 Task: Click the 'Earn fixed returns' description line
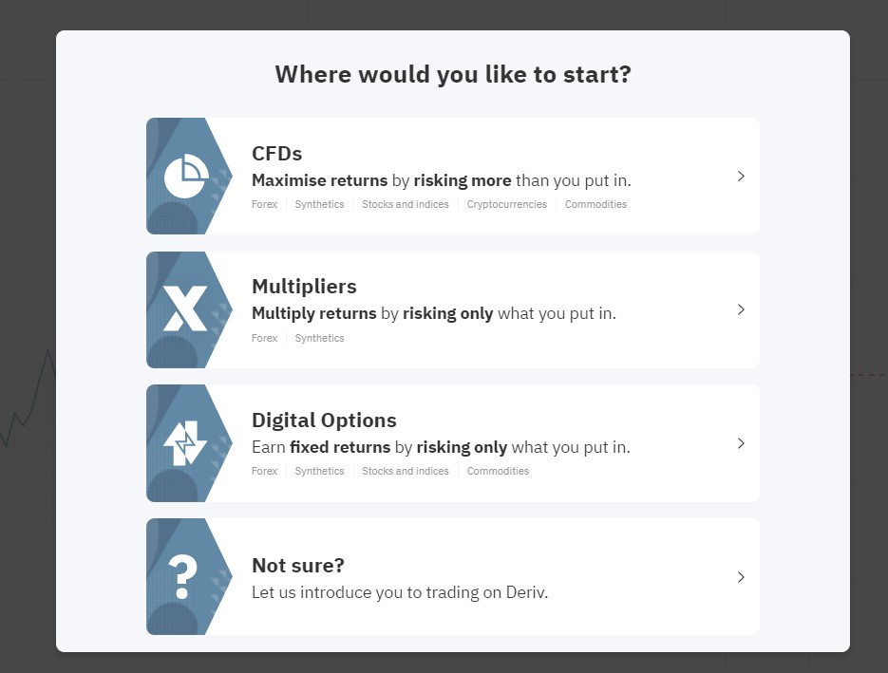(x=441, y=447)
